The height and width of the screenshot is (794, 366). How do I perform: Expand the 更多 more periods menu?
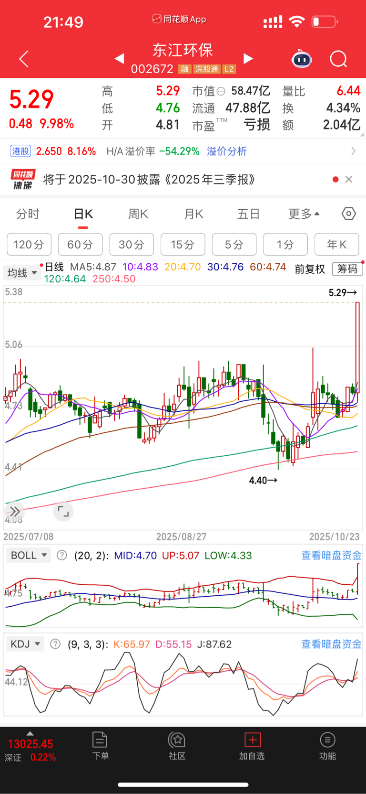click(304, 214)
